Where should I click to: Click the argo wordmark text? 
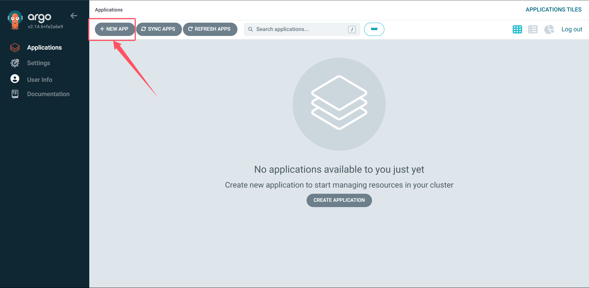40,17
